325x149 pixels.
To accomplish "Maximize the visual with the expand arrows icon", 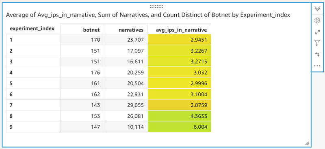I will click(317, 32).
